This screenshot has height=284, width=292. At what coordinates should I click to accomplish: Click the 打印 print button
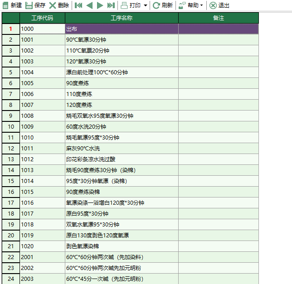coord(131,5)
